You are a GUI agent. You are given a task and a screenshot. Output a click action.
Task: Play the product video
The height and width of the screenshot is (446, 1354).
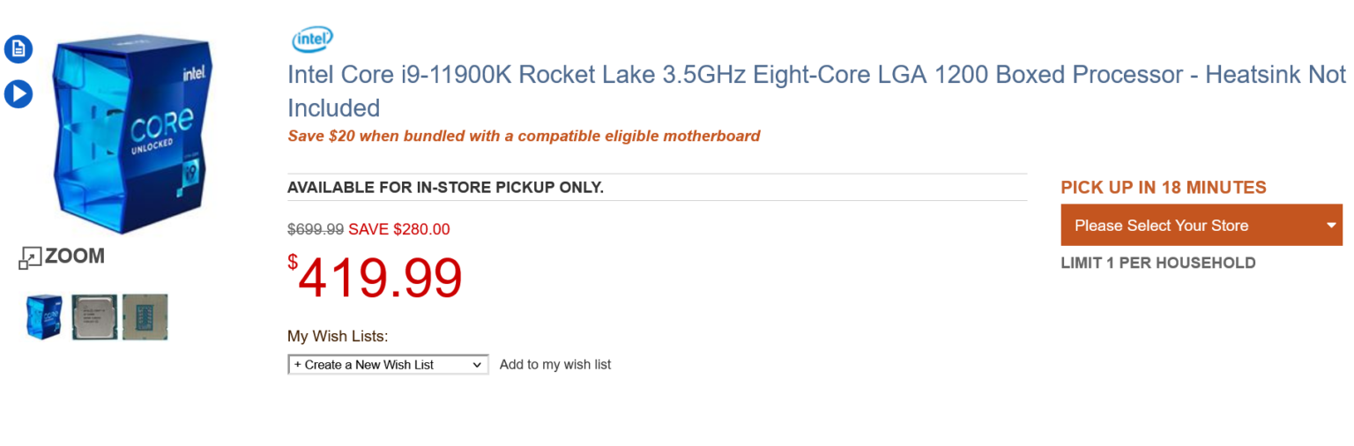pos(19,93)
